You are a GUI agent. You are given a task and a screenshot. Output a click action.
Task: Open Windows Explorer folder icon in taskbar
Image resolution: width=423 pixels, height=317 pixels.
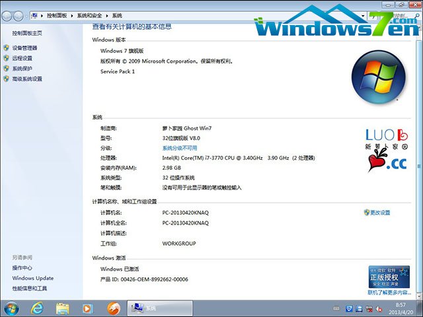[x=63, y=308]
